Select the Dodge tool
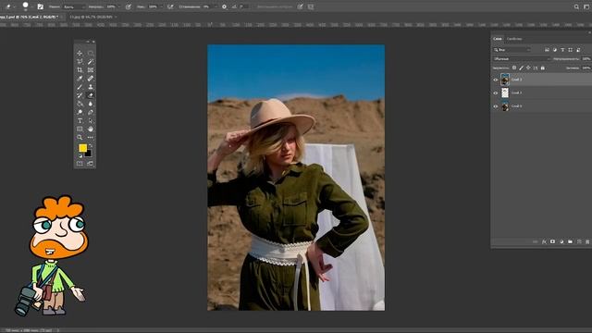This screenshot has height=333, width=592. pyautogui.click(x=80, y=112)
